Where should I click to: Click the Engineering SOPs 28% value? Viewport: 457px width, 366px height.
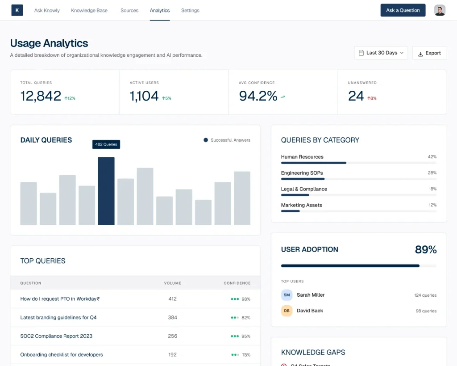pyautogui.click(x=432, y=173)
